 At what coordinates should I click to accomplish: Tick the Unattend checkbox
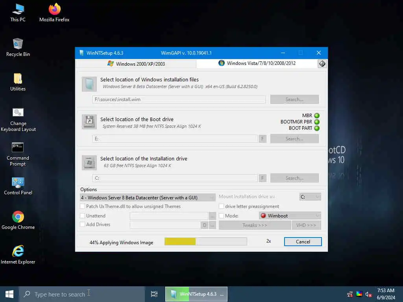(83, 216)
